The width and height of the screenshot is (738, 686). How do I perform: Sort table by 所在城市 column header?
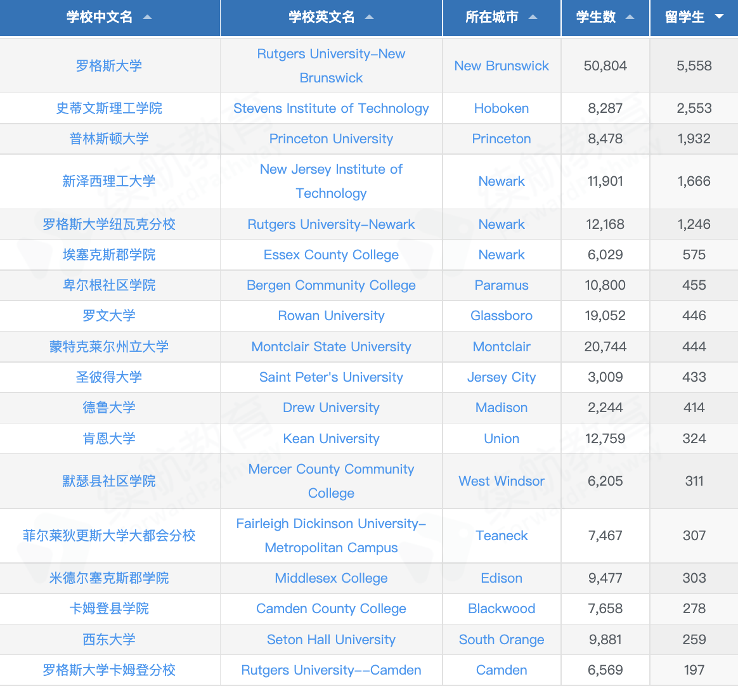(x=492, y=17)
